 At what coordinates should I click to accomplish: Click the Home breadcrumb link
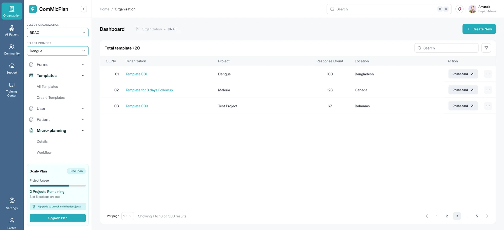click(x=104, y=9)
